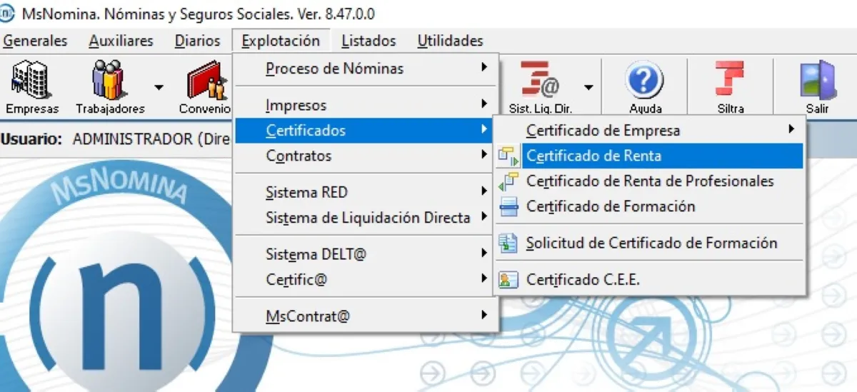This screenshot has height=392, width=857.
Task: Open the Empresas toolbar icon
Action: [32, 87]
